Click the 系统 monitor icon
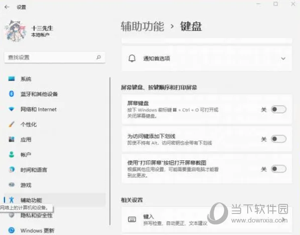 click(12, 79)
